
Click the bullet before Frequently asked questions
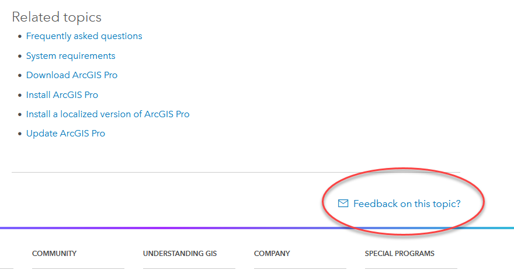pos(20,37)
